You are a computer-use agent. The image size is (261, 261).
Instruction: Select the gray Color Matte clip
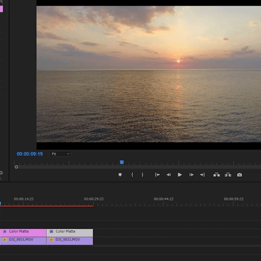pos(70,233)
